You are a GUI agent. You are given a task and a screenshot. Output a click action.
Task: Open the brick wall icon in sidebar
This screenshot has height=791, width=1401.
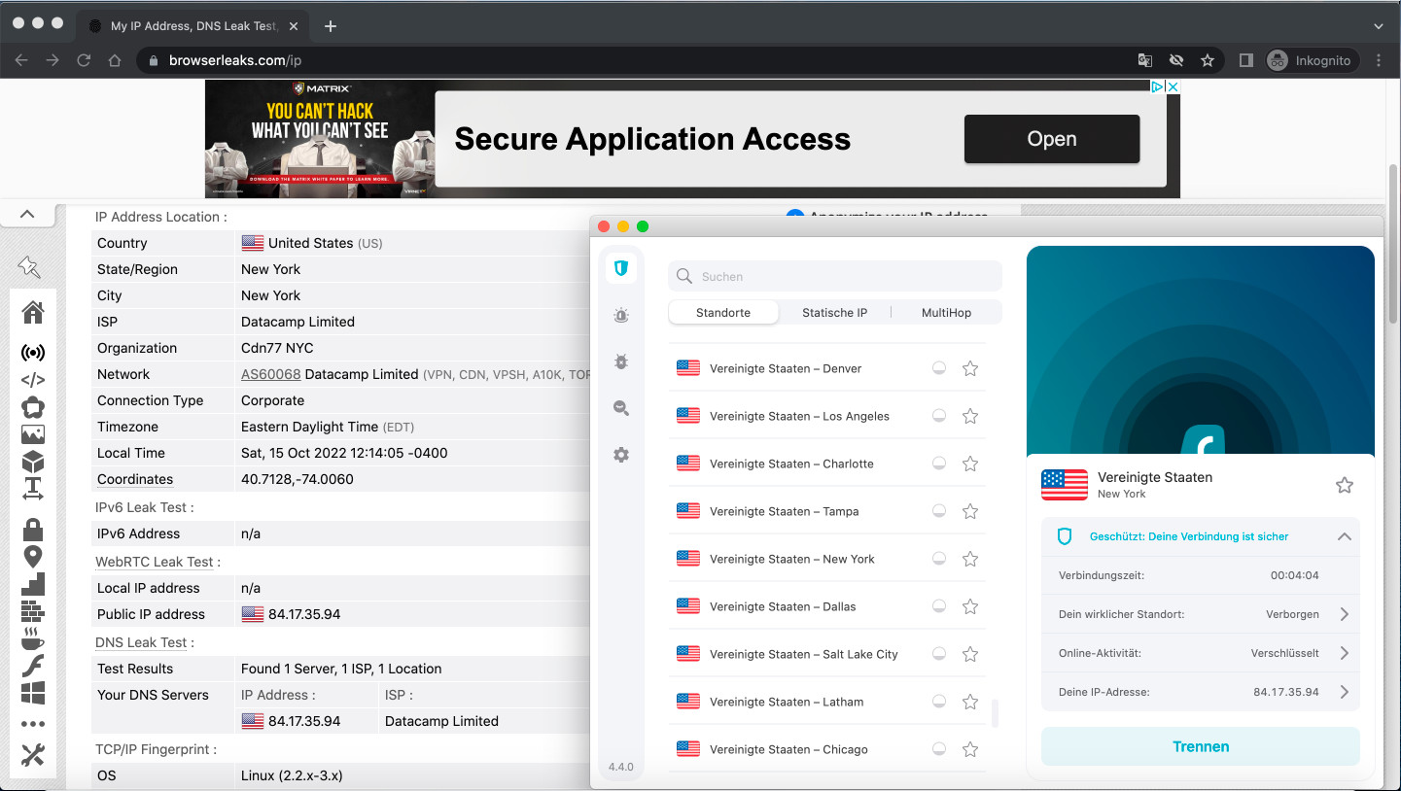tap(33, 611)
